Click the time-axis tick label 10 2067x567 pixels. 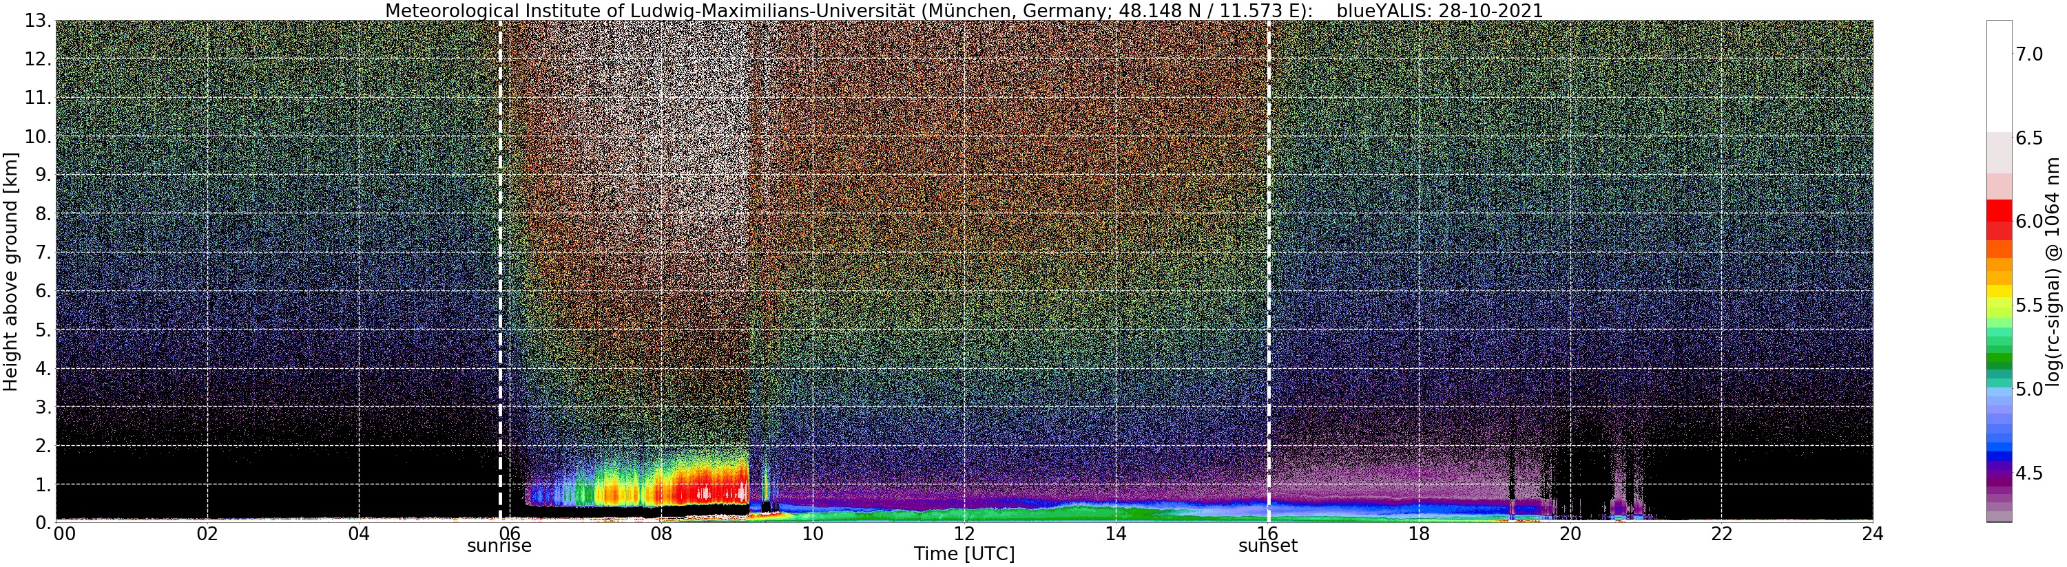pyautogui.click(x=813, y=533)
